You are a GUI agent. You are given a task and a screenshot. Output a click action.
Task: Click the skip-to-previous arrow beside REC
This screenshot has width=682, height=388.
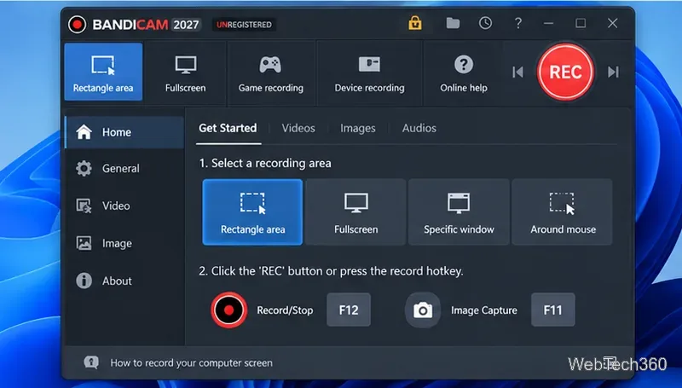[517, 72]
